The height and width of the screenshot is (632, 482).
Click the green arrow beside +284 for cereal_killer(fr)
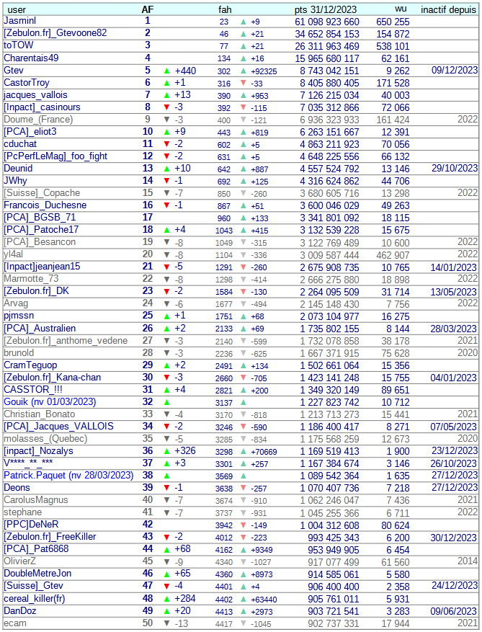(166, 597)
